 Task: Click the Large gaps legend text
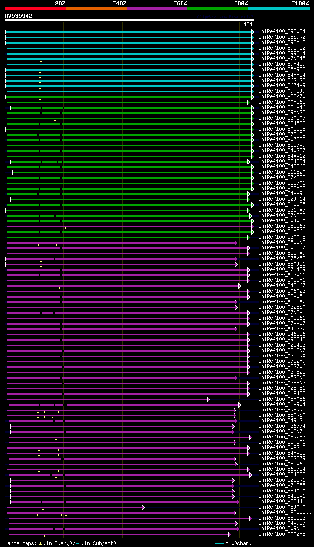60,544
